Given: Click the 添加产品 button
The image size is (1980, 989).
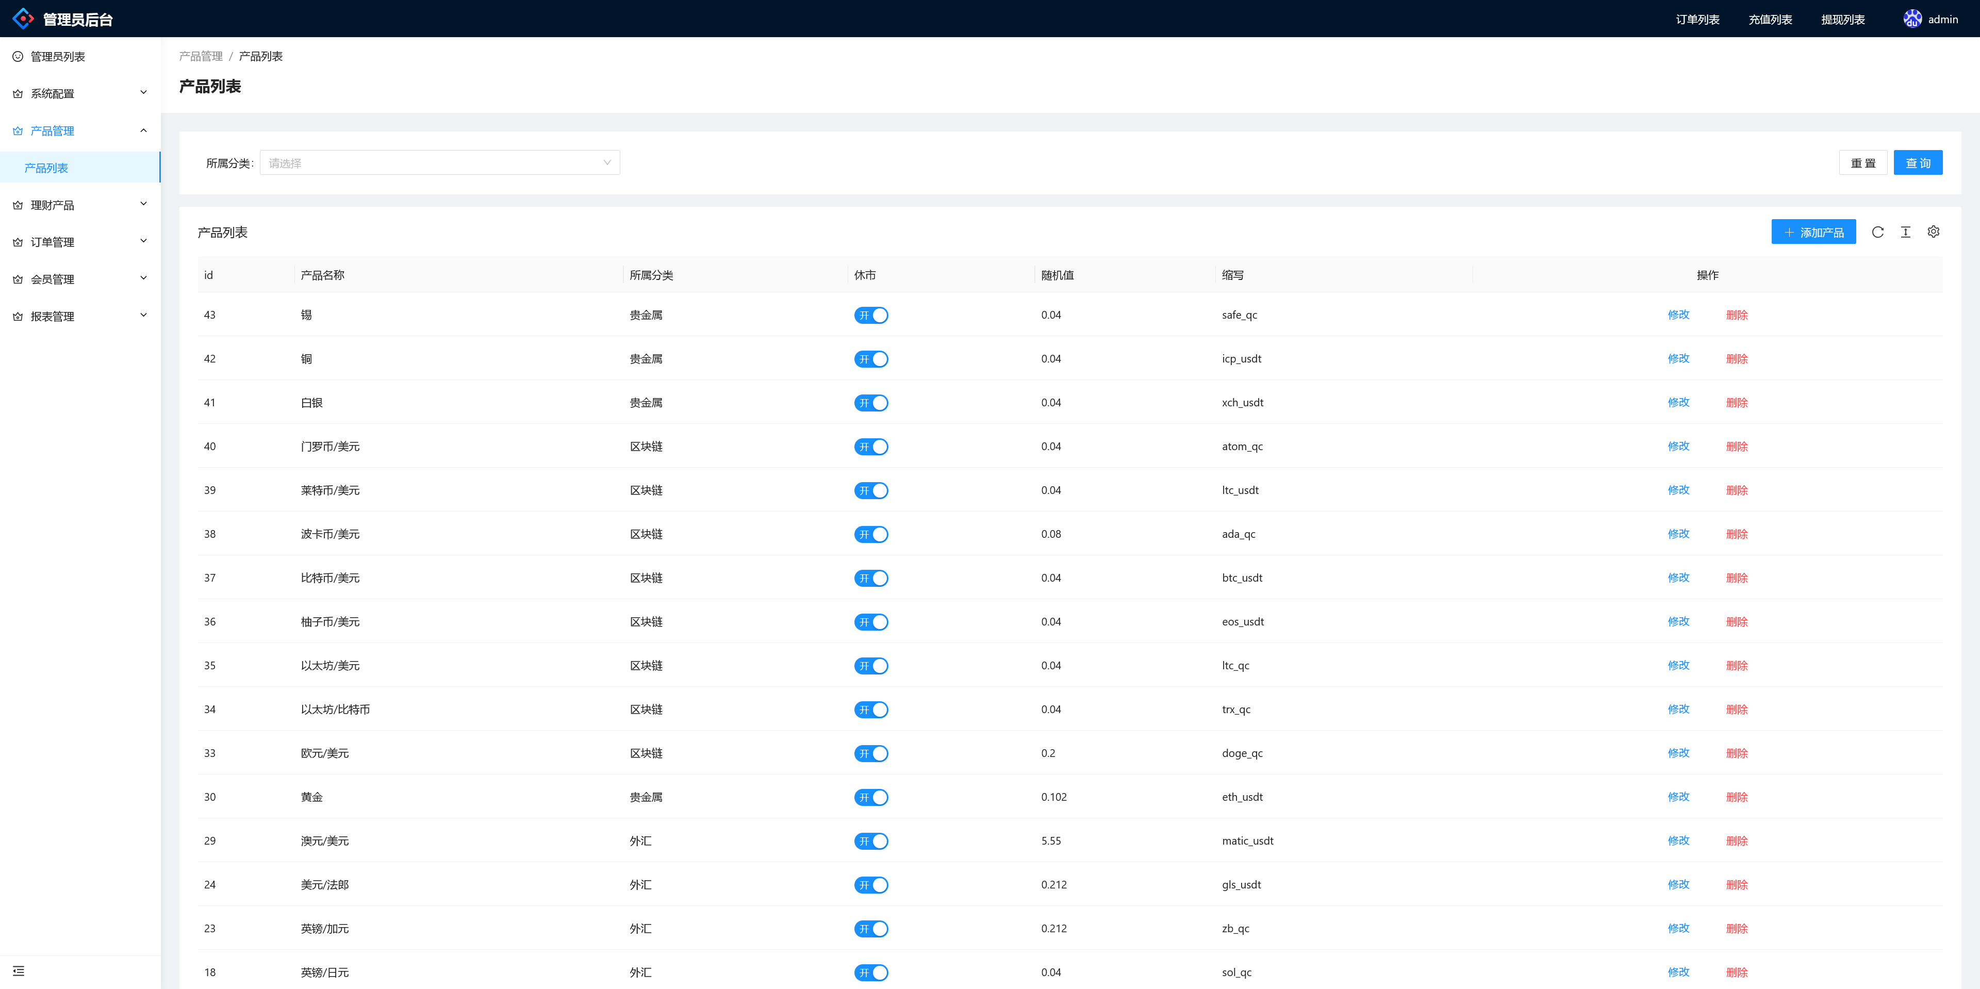Looking at the screenshot, I should tap(1813, 232).
